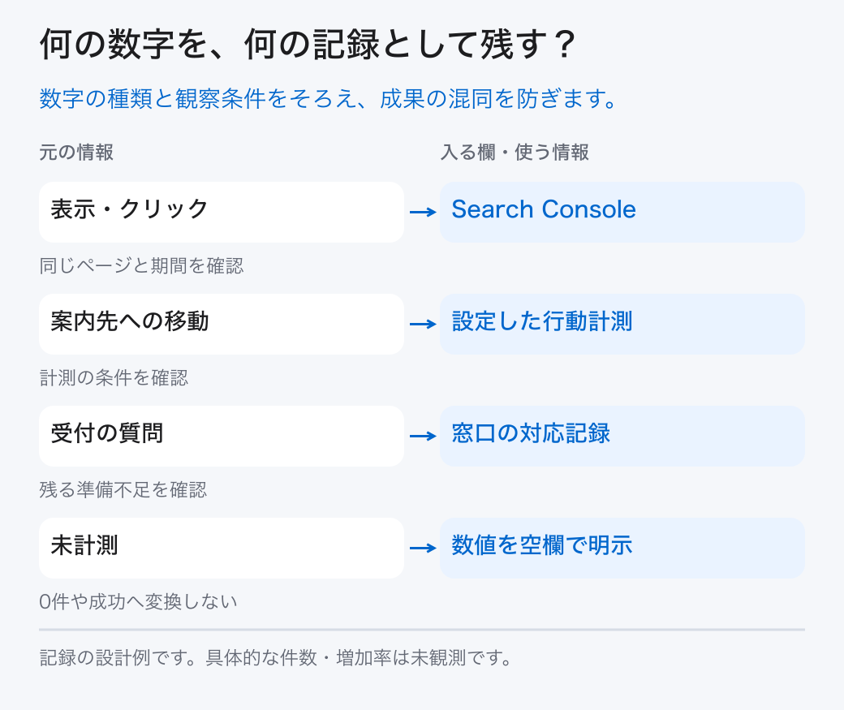Click the 数値を空欄で明示 card
844x710 pixels.
pos(622,548)
